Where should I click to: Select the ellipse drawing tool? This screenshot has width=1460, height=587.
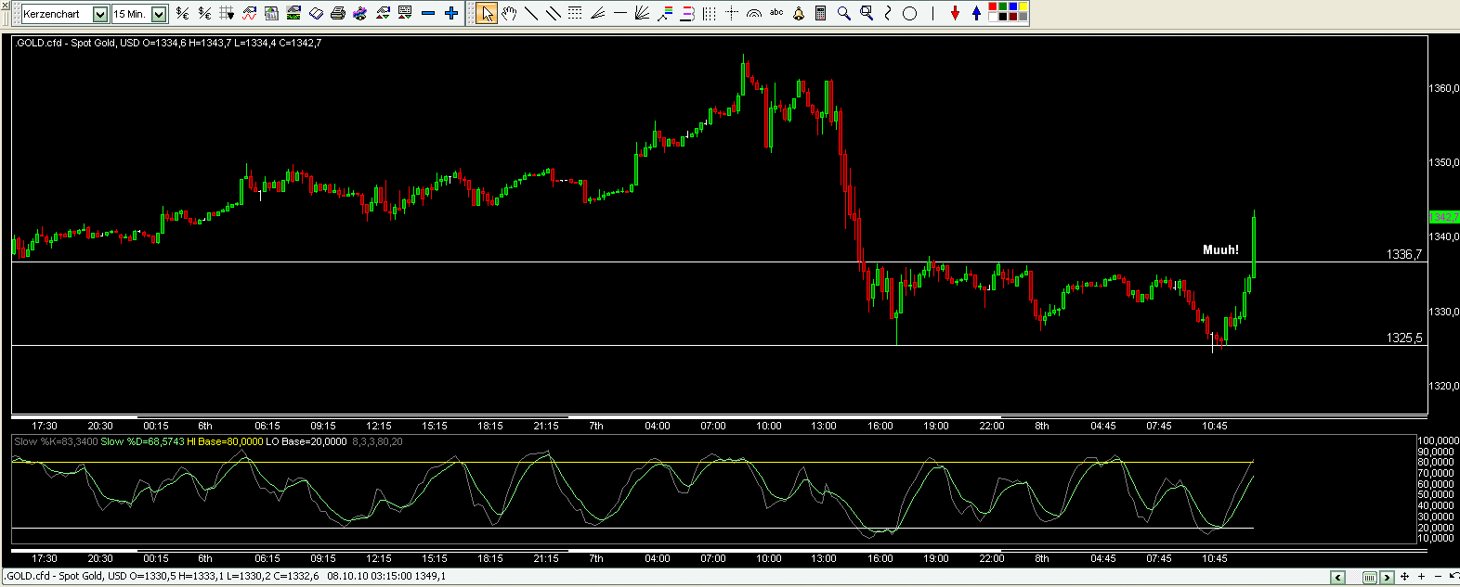(x=910, y=13)
